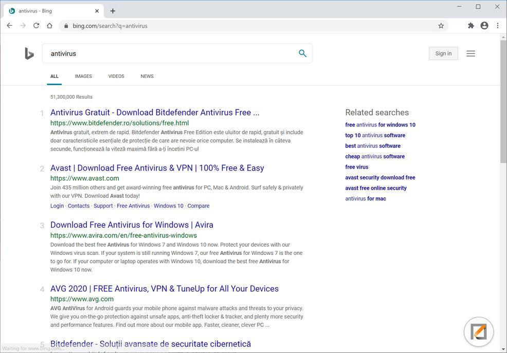Open the Bing hamburger menu
This screenshot has width=507, height=353.
click(470, 53)
